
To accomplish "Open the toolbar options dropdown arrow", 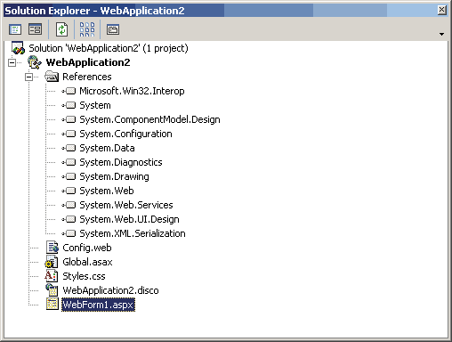I will [441, 35].
